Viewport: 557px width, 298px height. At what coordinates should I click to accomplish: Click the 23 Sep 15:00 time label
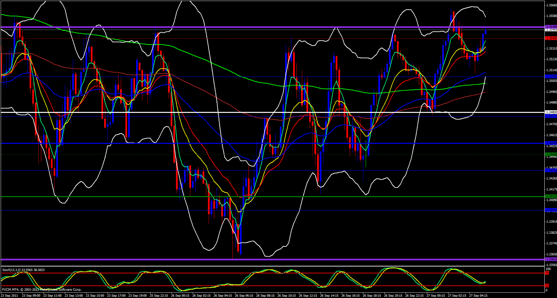(x=95, y=296)
